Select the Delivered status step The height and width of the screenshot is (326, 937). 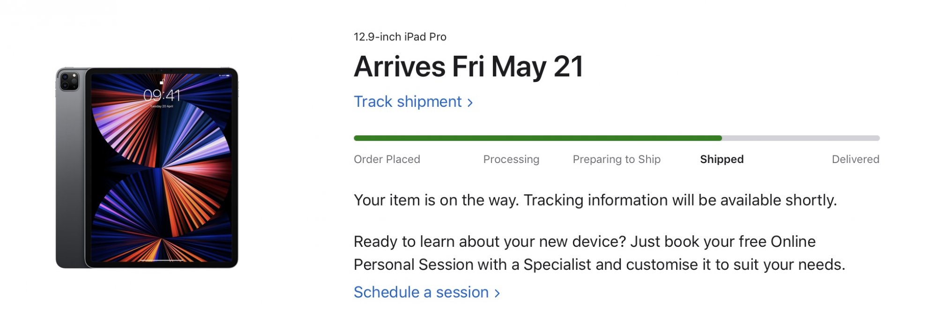pos(855,159)
